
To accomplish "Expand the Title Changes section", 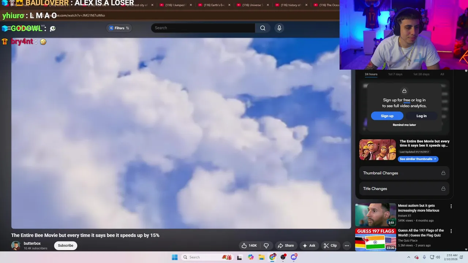I will click(404, 188).
